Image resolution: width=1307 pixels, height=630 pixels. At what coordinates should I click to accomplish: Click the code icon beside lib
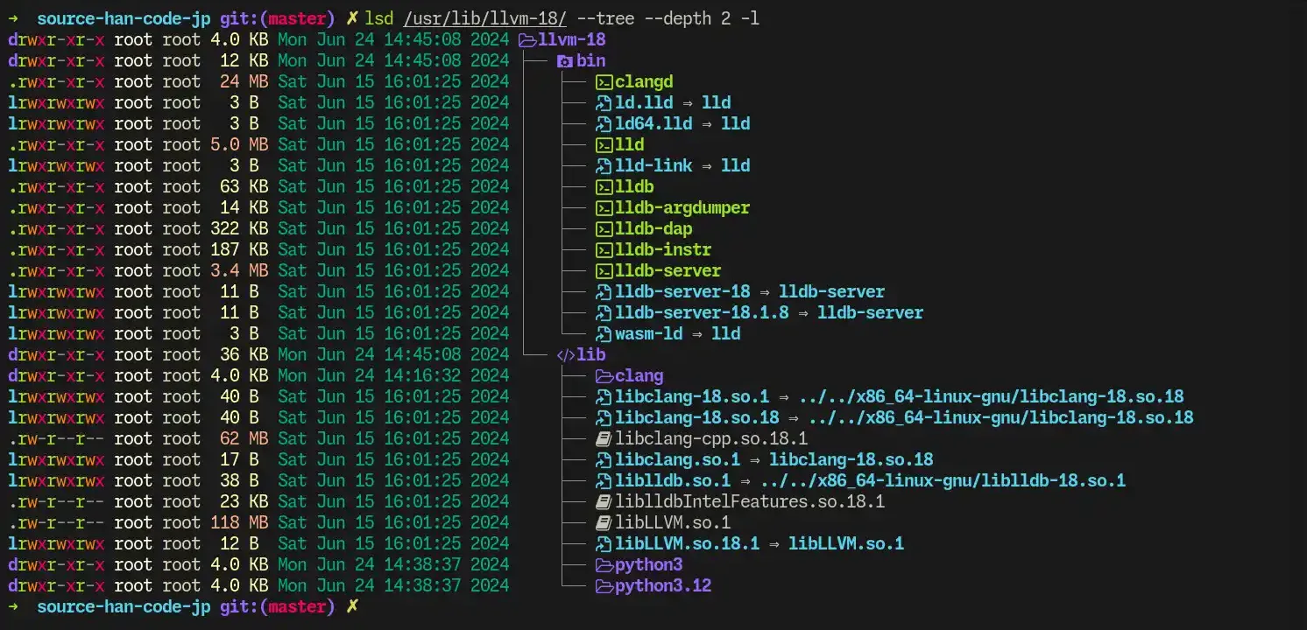[x=566, y=354]
